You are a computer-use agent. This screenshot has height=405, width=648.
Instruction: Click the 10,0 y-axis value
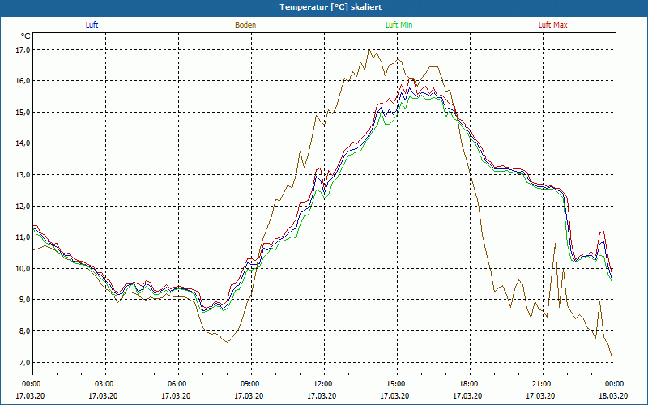(23, 269)
